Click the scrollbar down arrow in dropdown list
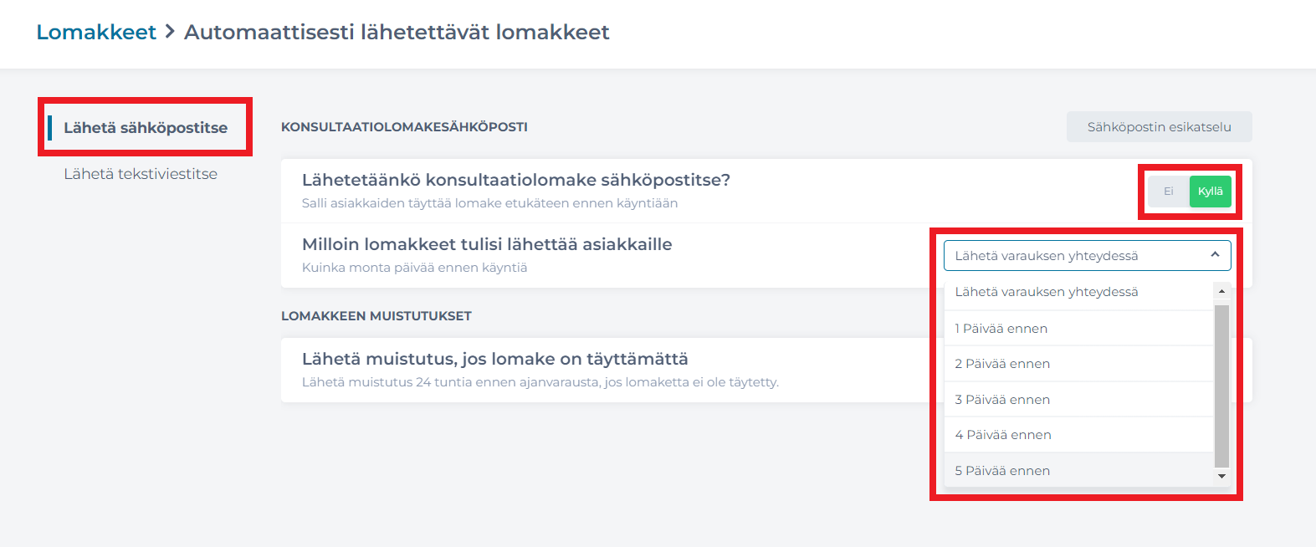The image size is (1316, 547). pos(1221,477)
